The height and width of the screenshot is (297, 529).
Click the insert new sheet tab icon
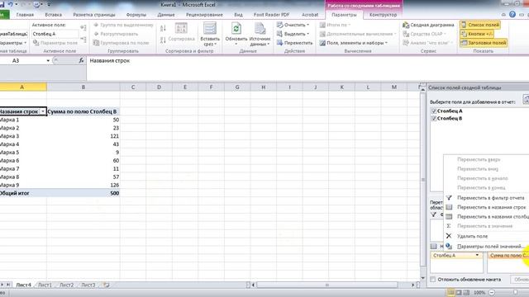107,285
